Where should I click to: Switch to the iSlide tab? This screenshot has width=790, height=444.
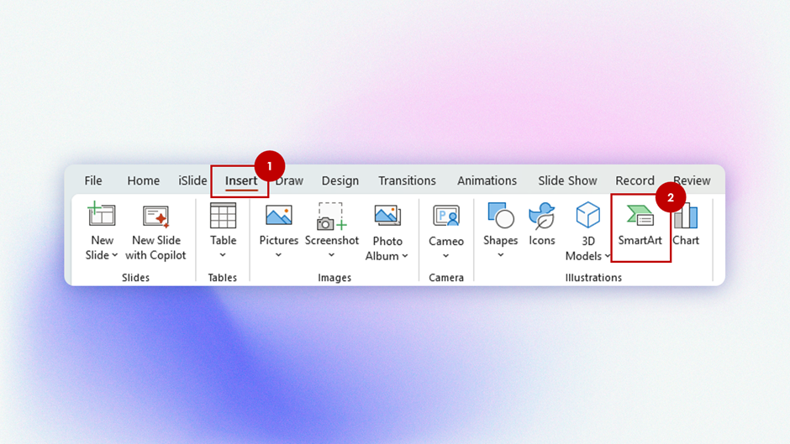click(192, 180)
